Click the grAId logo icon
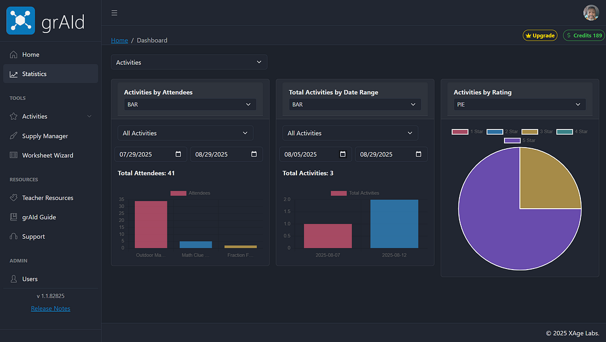Image resolution: width=606 pixels, height=342 pixels. [21, 21]
